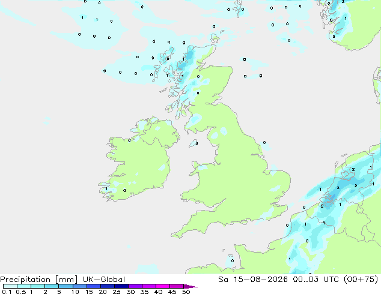The height and width of the screenshot is (294, 381).
Task: Click the "40" legend tick label
Action: point(158,292)
